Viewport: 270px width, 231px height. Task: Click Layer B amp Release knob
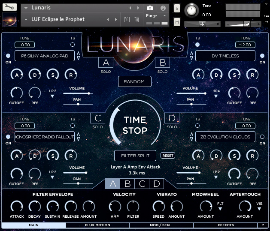pos(252,75)
